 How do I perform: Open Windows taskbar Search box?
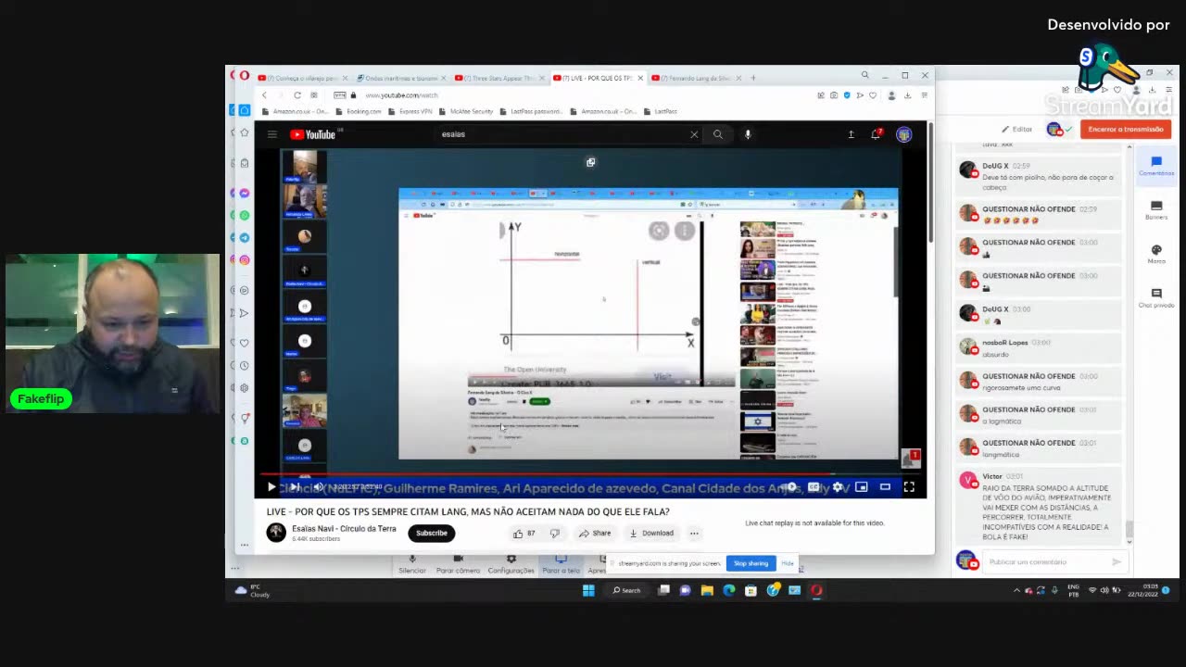click(x=626, y=590)
